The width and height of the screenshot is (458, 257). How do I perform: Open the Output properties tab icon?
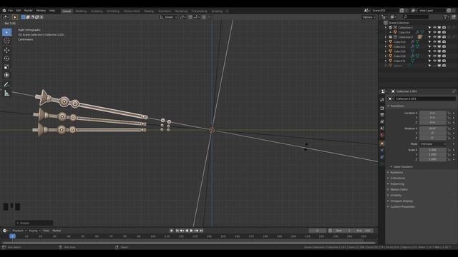pos(382,115)
